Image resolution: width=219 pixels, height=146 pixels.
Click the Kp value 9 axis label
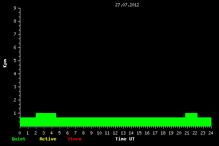click(15, 8)
